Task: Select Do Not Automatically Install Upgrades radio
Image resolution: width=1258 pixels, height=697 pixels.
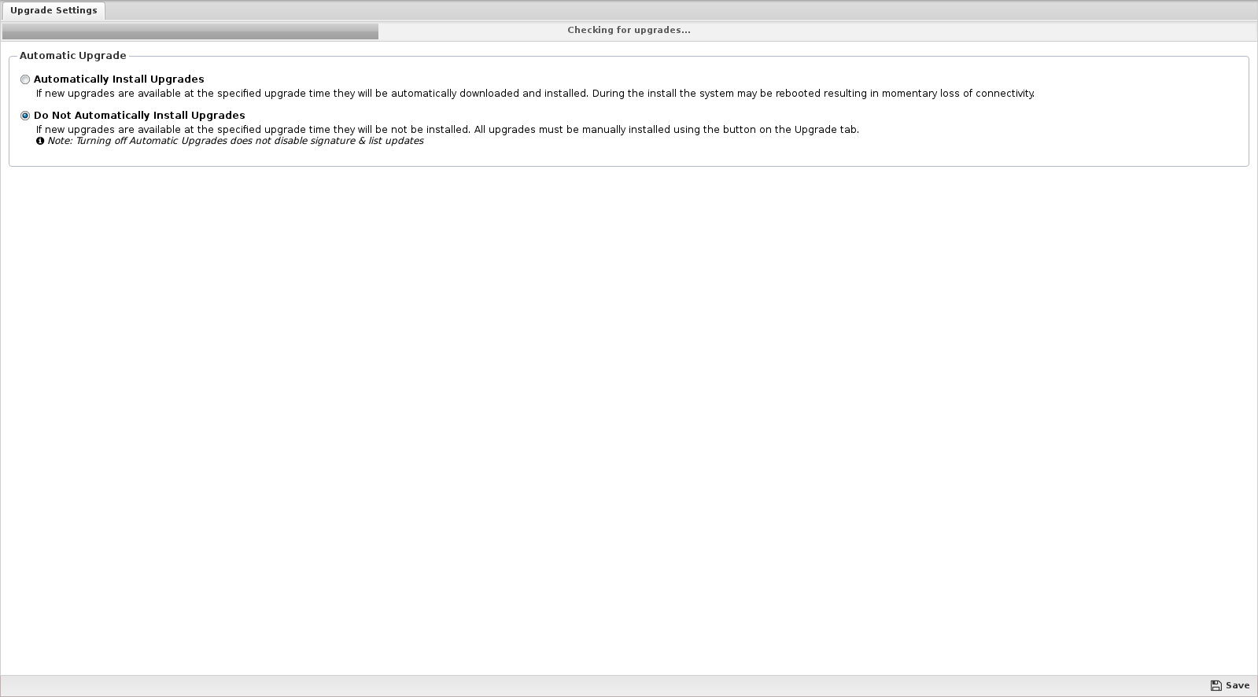Action: [x=25, y=116]
